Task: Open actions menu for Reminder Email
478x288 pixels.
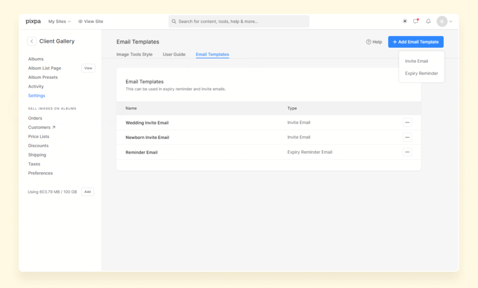Action: coord(407,152)
